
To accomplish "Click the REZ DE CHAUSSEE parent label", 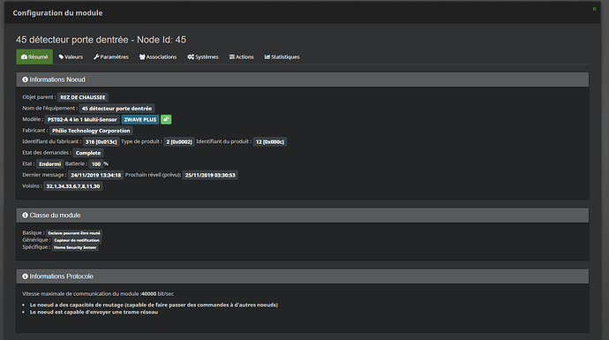I will click(83, 97).
